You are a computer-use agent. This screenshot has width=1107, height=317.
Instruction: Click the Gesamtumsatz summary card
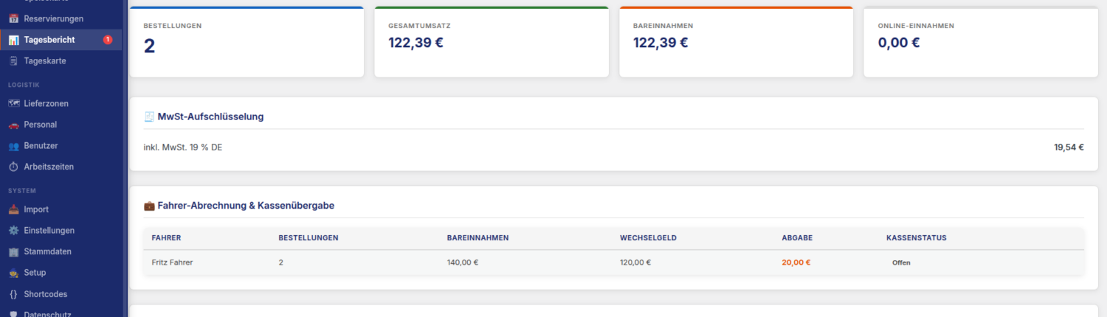click(492, 41)
